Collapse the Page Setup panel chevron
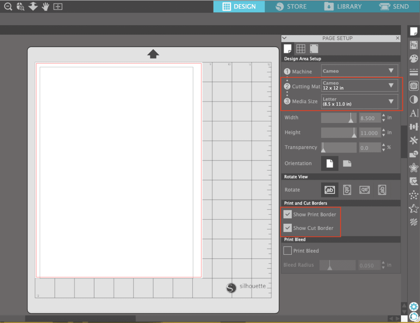 (284, 38)
